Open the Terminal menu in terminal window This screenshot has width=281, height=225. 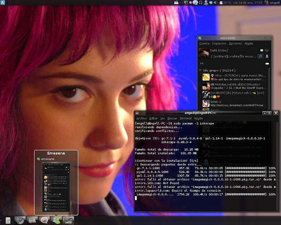coord(185,119)
